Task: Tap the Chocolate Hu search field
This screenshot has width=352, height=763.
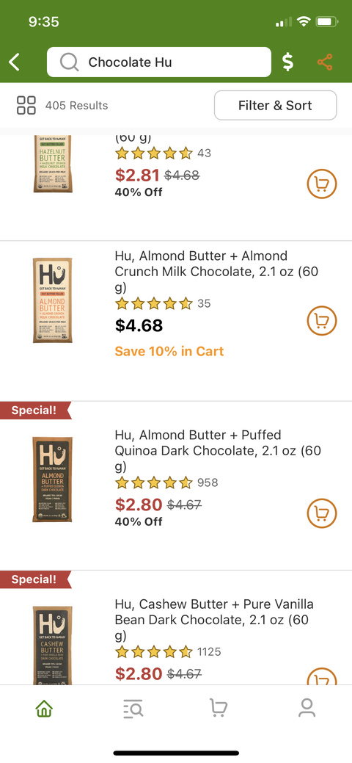Action: (159, 62)
